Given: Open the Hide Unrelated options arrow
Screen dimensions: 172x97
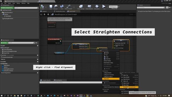Looking at the screenshot, I should pos(74,7).
